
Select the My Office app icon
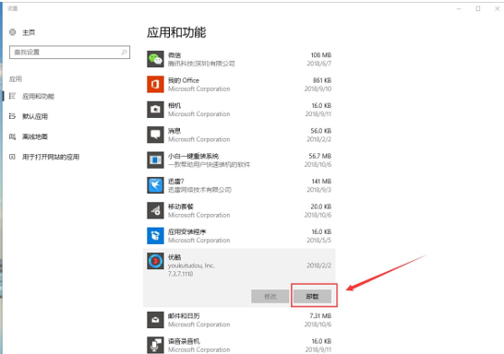coord(155,84)
